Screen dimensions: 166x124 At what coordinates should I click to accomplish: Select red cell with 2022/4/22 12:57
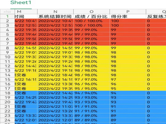55,25
